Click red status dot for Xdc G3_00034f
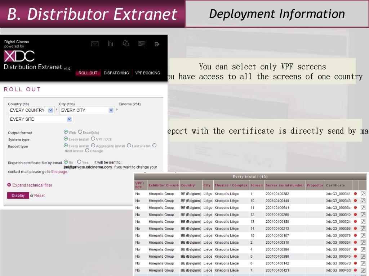The width and height of the screenshot is (369, 276). (355, 194)
